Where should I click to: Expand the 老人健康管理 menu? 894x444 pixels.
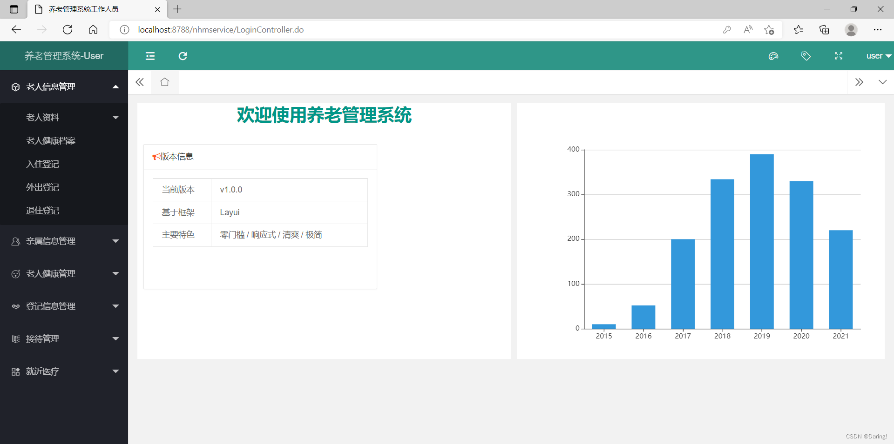pos(64,274)
